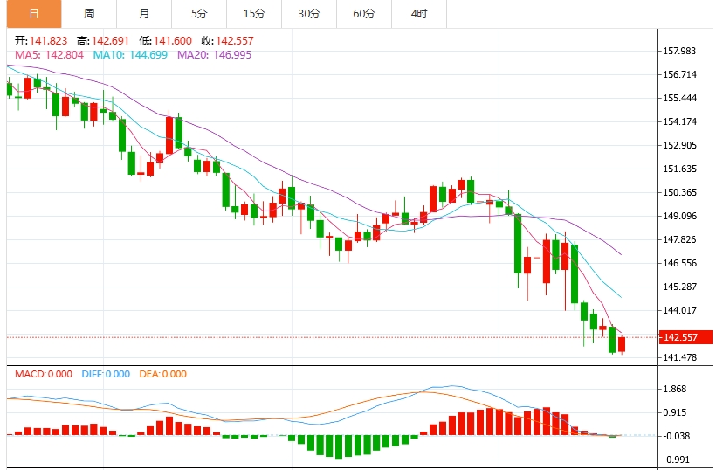Screen dimensions: 716x470
Task: Open the 5分 chart tab
Action: click(199, 14)
